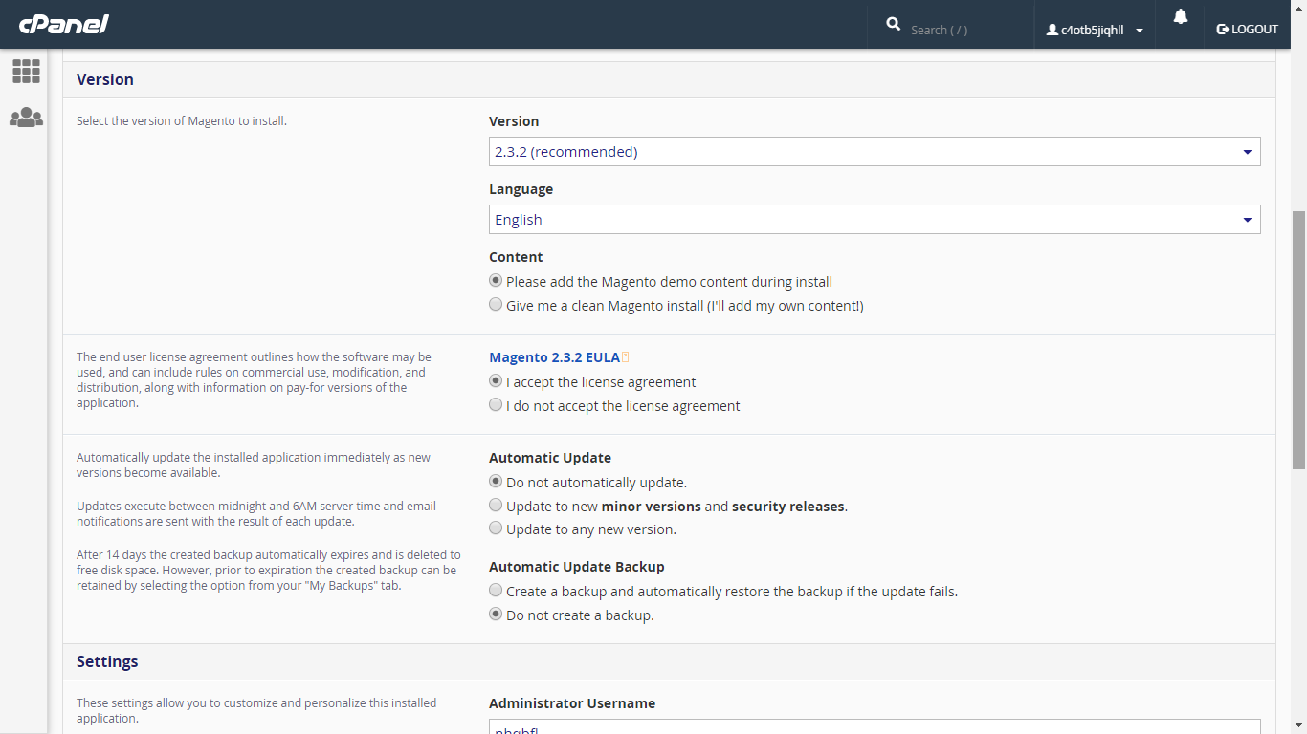Open the Magento 2.3.2 EULA link

tap(554, 357)
